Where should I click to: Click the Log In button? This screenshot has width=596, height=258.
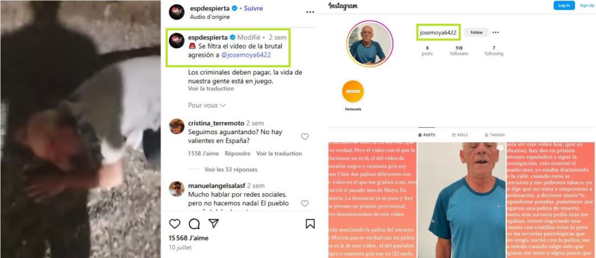564,5
